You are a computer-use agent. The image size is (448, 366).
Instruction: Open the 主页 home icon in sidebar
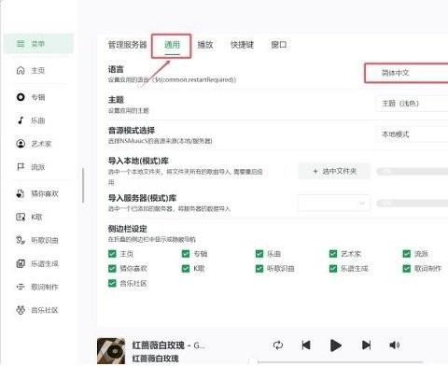(x=21, y=70)
